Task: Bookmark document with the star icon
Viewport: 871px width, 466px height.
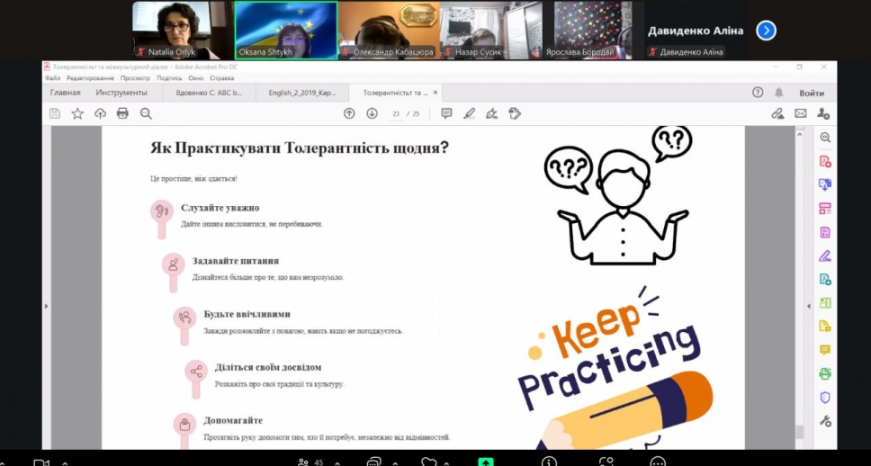Action: (77, 113)
